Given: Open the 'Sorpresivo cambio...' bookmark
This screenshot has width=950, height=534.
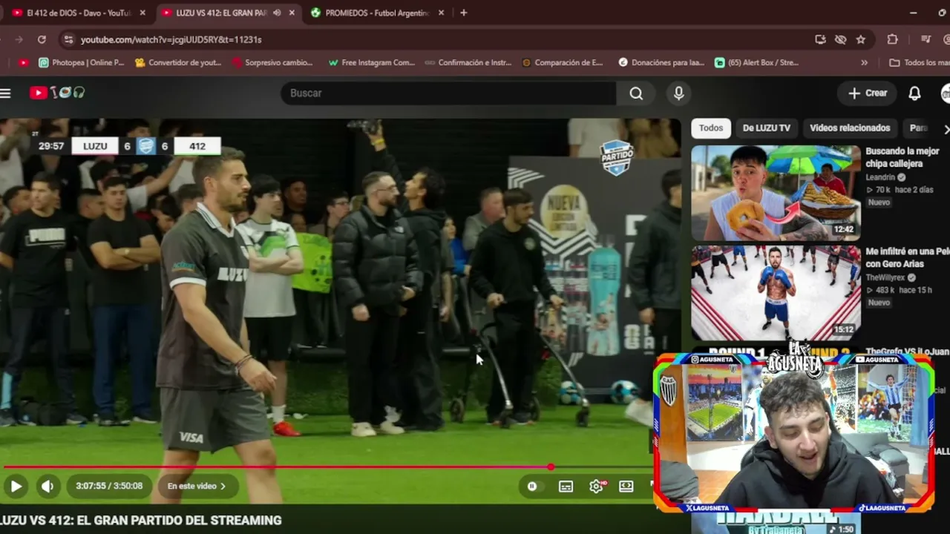Looking at the screenshot, I should click(272, 63).
